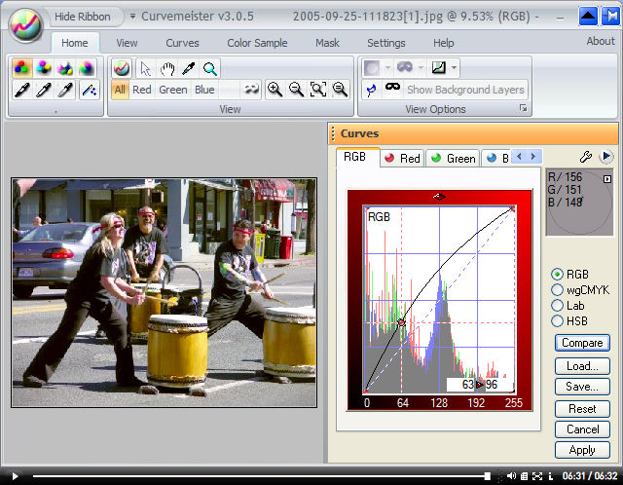Click the video progress bar
623x485 pixels.
(x=260, y=476)
